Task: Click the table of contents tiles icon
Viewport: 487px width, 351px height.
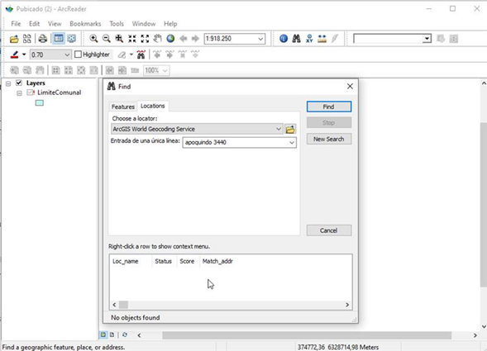Action: pos(27,39)
